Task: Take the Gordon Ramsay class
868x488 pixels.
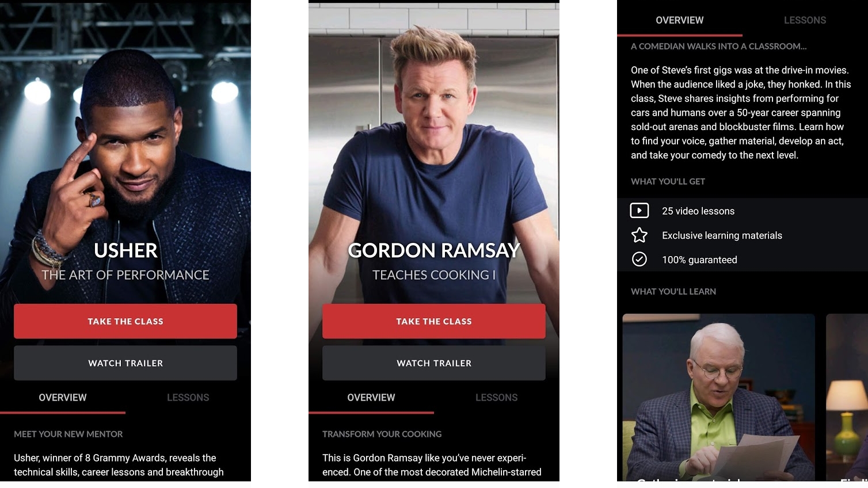Action: (x=434, y=321)
